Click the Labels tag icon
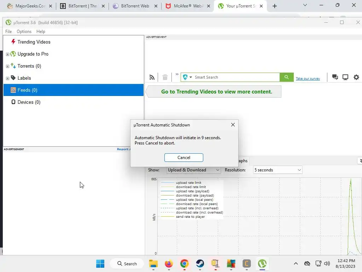The image size is (362, 272). [x=13, y=78]
